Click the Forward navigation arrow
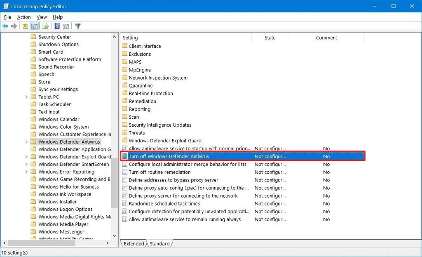 pyautogui.click(x=14, y=26)
